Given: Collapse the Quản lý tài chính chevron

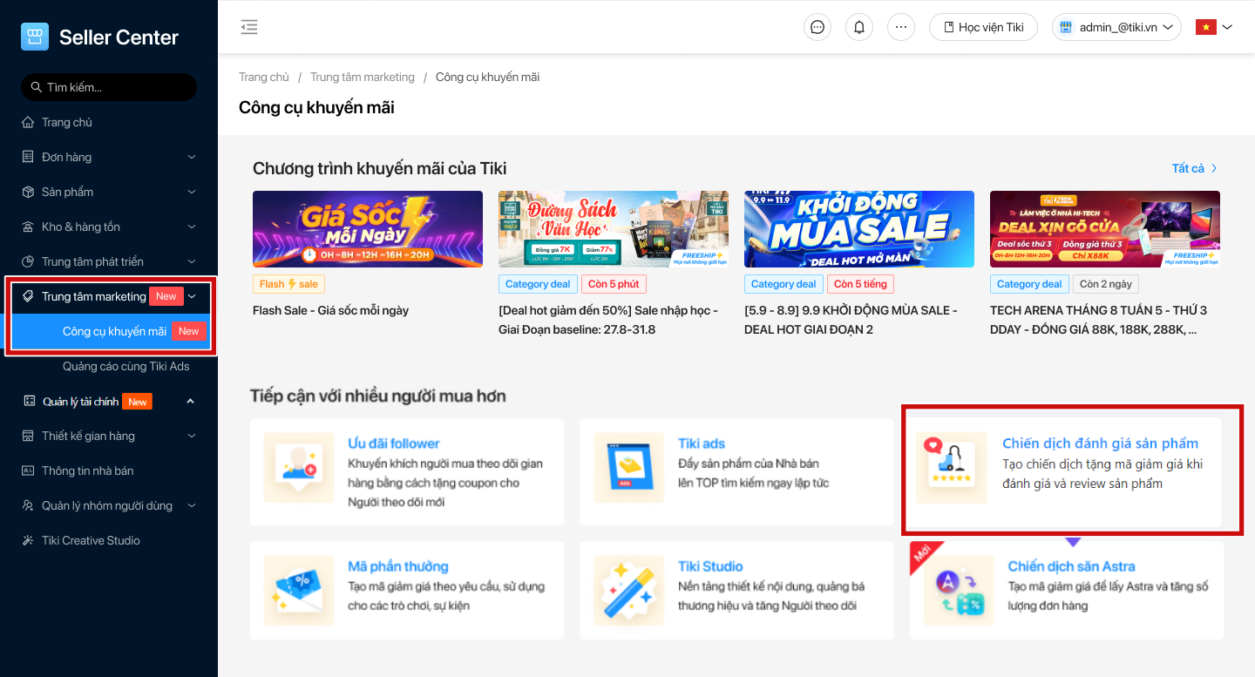Looking at the screenshot, I should 191,401.
